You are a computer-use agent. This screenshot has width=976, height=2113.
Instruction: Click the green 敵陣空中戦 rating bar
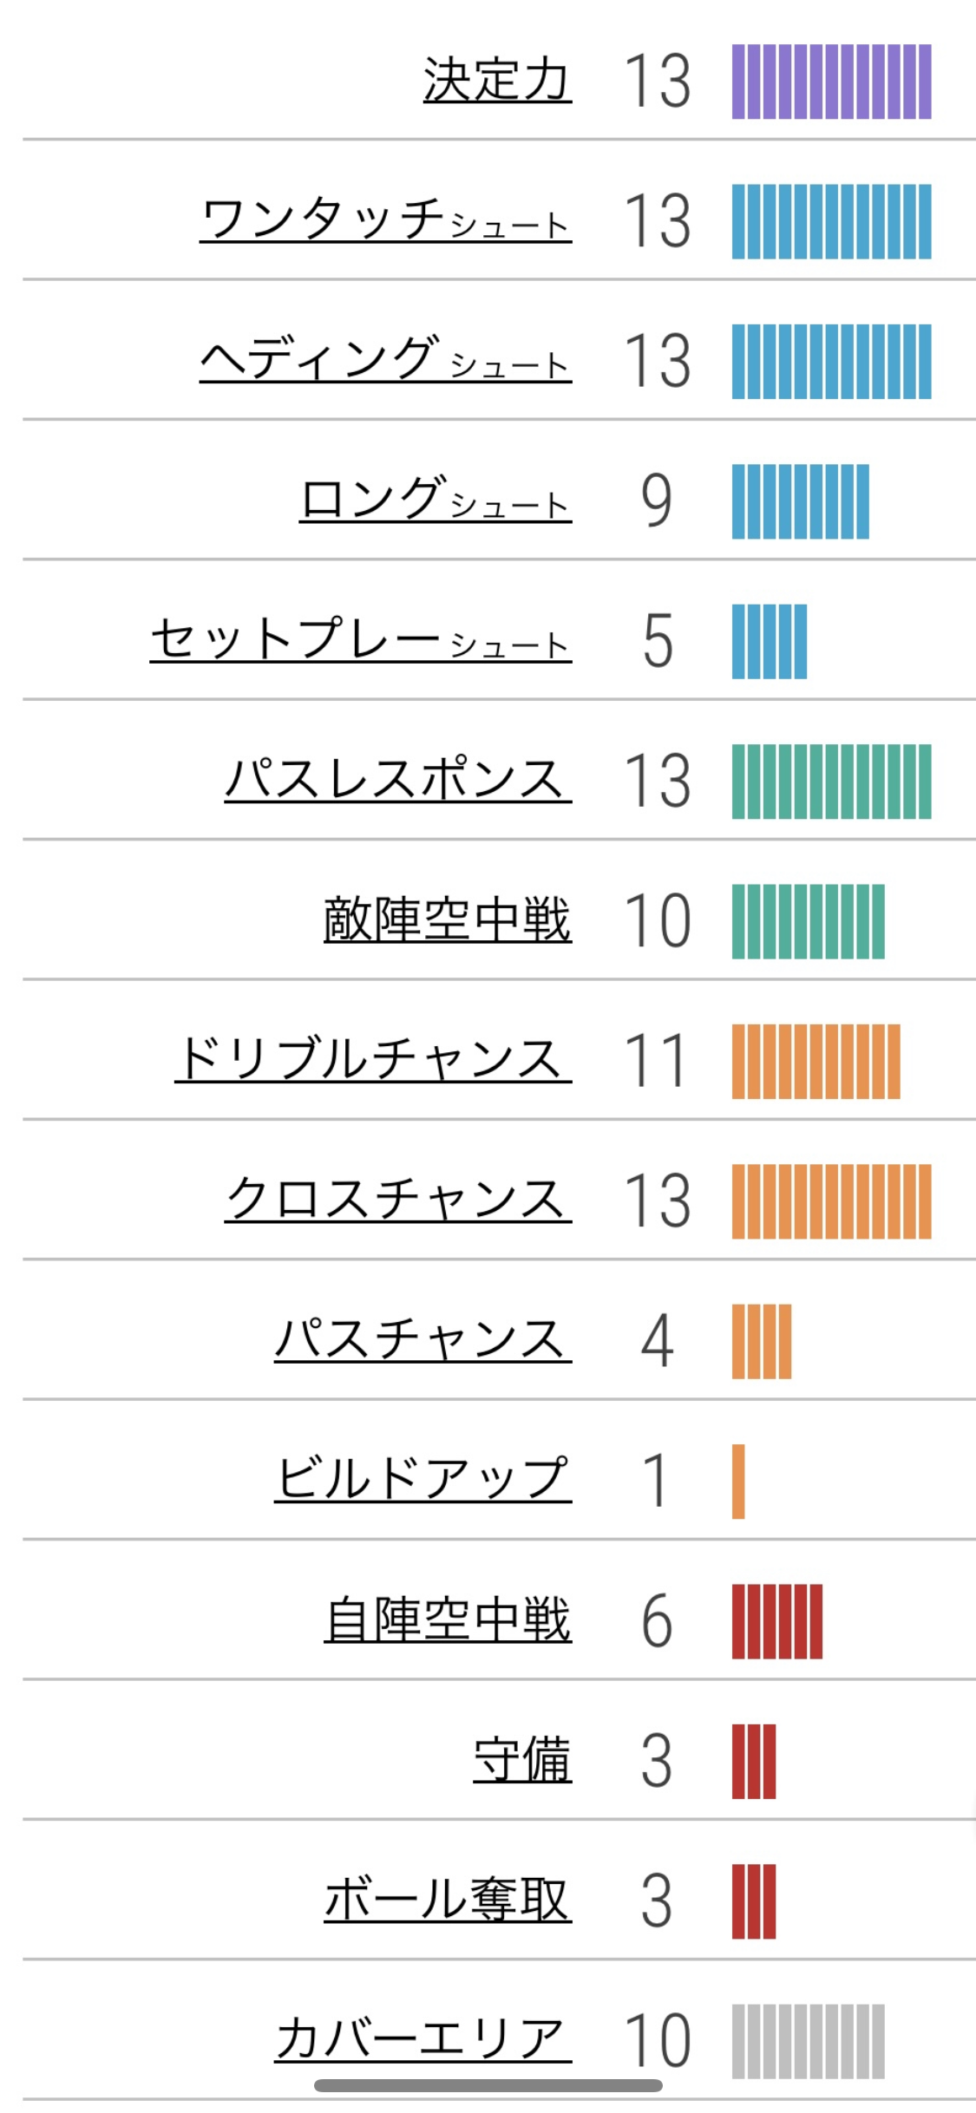click(x=808, y=921)
